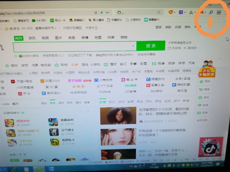Open the 人民网 news site link

(33, 73)
